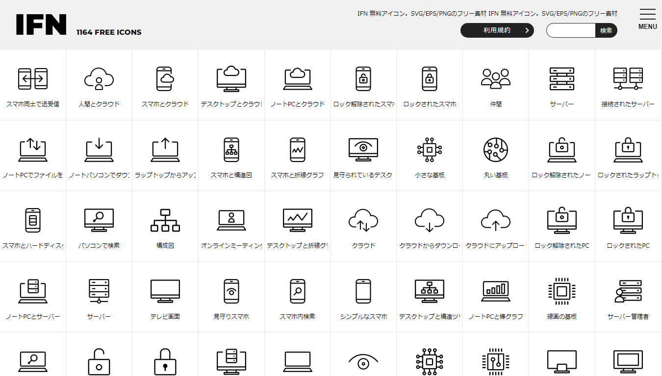This screenshot has width=662, height=376.
Task: Select the locked laptop icon
Action: click(628, 150)
